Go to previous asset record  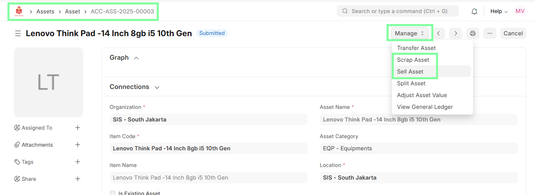tap(439, 33)
